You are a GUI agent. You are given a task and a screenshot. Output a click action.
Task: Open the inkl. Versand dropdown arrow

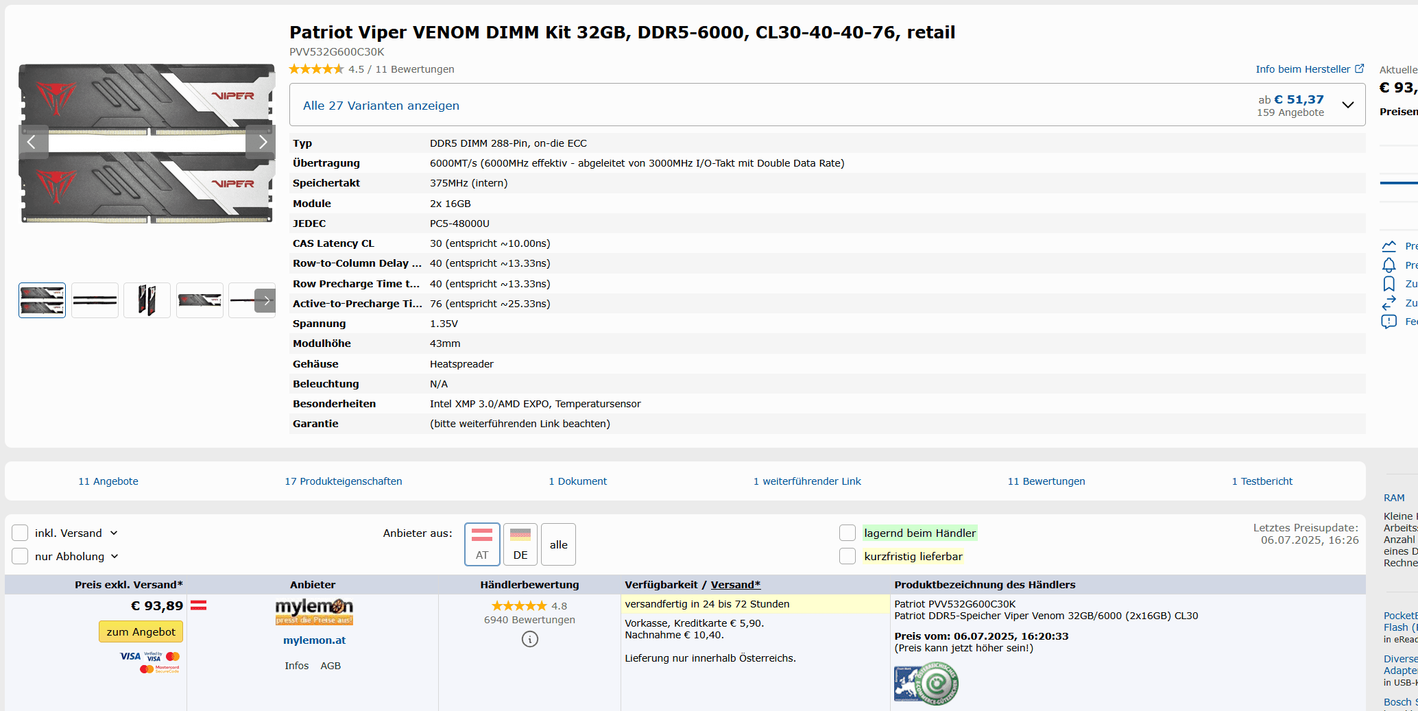tap(114, 533)
